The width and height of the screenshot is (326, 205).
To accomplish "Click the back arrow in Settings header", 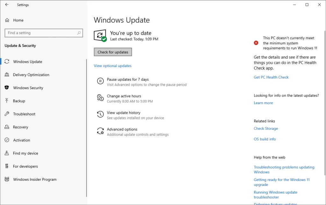I will coord(7,5).
